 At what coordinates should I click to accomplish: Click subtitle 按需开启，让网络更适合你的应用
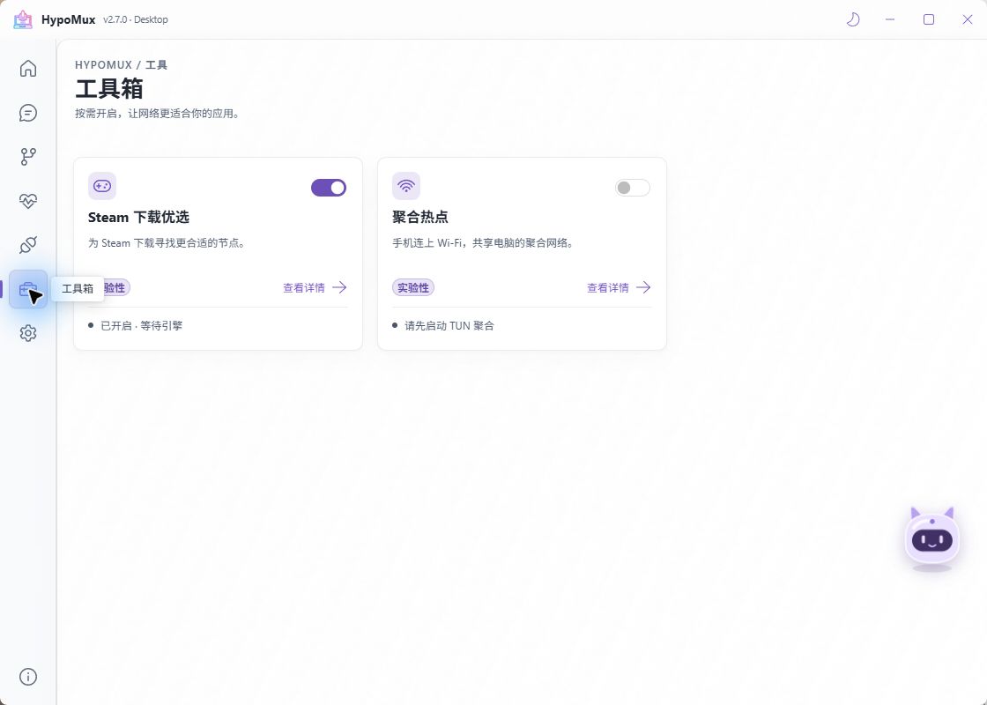(x=158, y=114)
